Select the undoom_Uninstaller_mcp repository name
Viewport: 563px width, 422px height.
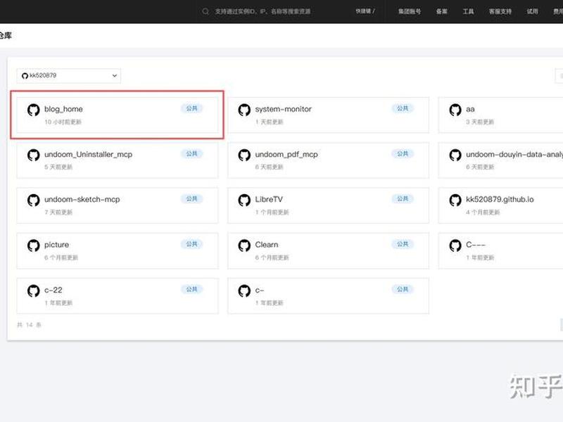[89, 154]
